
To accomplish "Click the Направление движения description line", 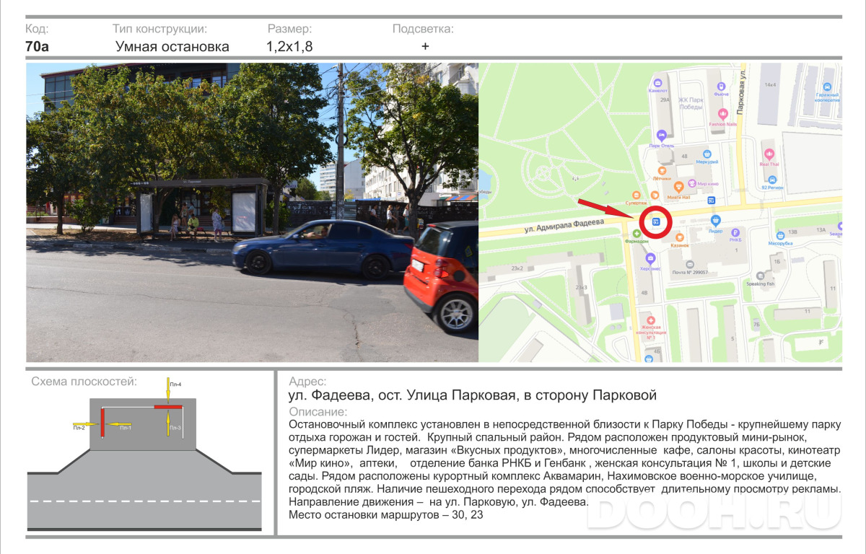I will click(x=439, y=502).
